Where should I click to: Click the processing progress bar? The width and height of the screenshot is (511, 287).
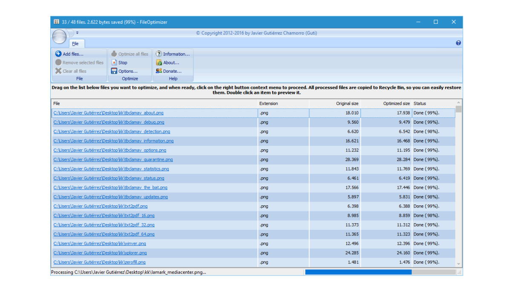pos(380,272)
